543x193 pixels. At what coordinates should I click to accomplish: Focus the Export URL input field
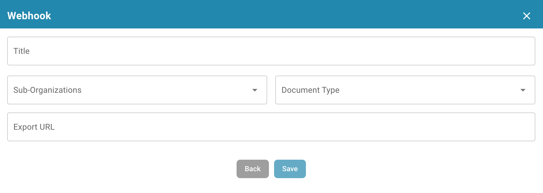pyautogui.click(x=271, y=127)
